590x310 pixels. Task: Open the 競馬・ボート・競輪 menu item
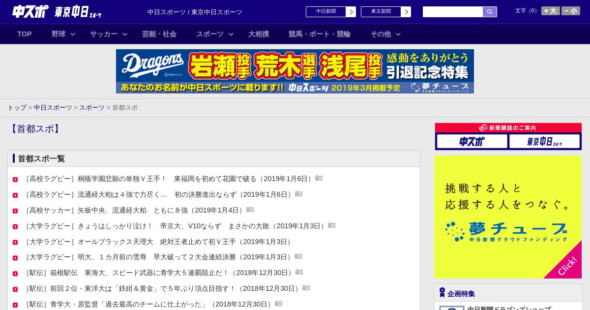320,34
